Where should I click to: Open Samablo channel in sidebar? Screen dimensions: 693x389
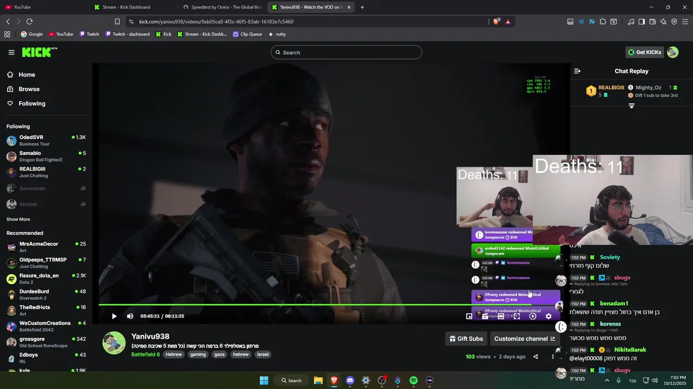coord(46,156)
